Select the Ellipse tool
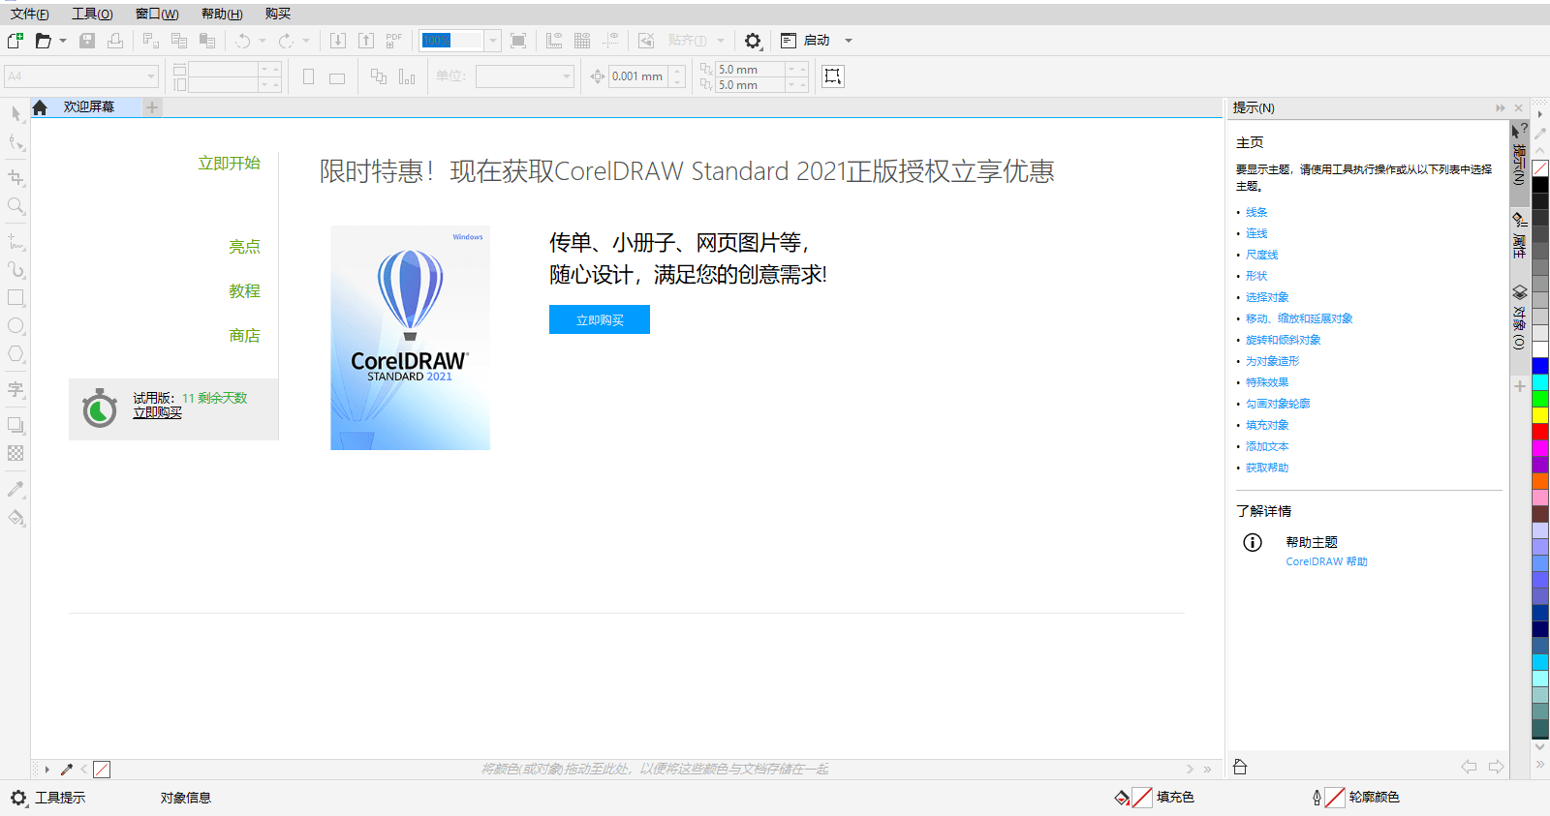Screen dimensions: 1550x816 click(15, 326)
